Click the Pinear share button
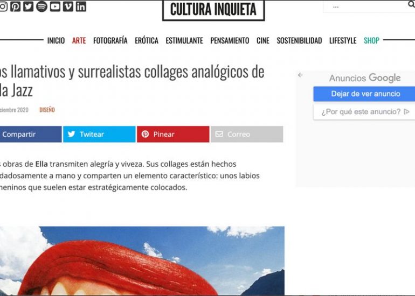The height and width of the screenshot is (296, 415). pyautogui.click(x=173, y=134)
